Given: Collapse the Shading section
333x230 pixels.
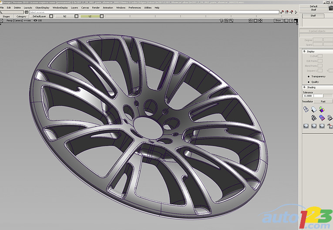Looking at the screenshot, I should click(x=303, y=87).
